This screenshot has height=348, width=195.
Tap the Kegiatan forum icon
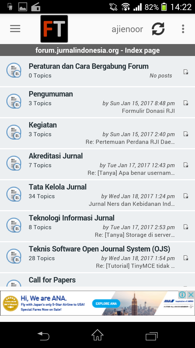(14, 132)
